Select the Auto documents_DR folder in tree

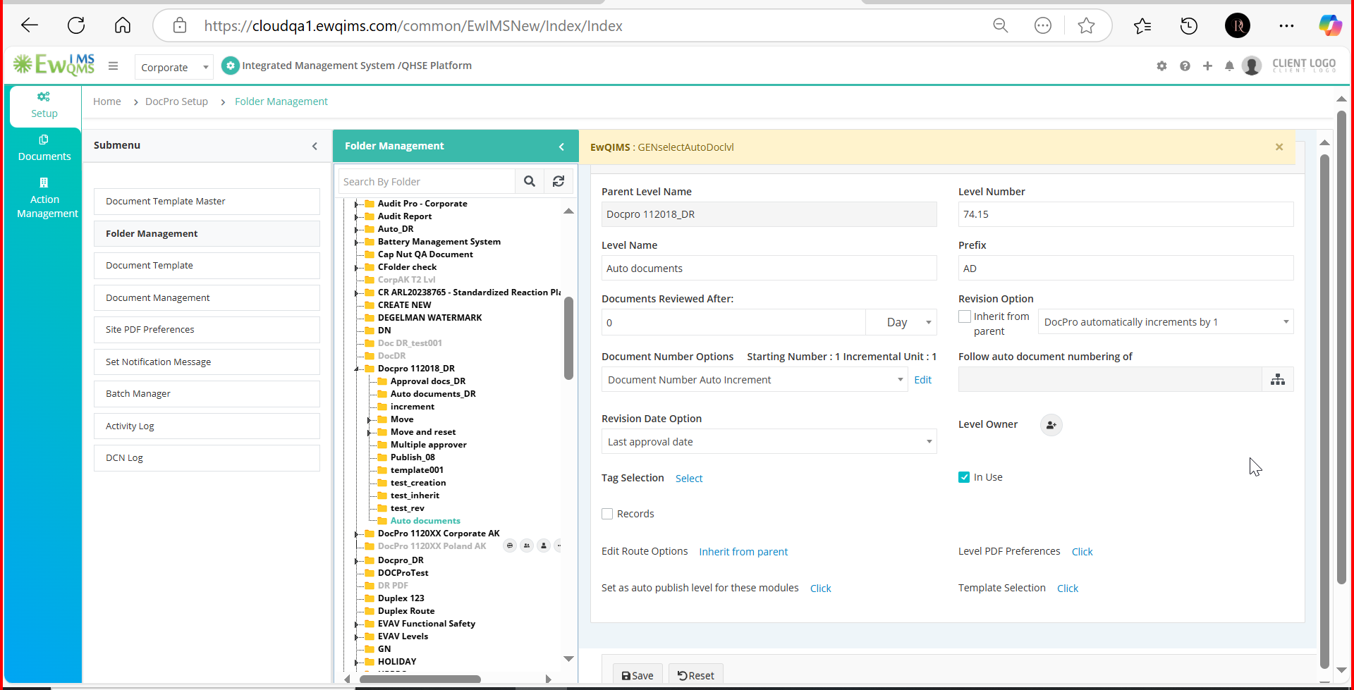(433, 394)
